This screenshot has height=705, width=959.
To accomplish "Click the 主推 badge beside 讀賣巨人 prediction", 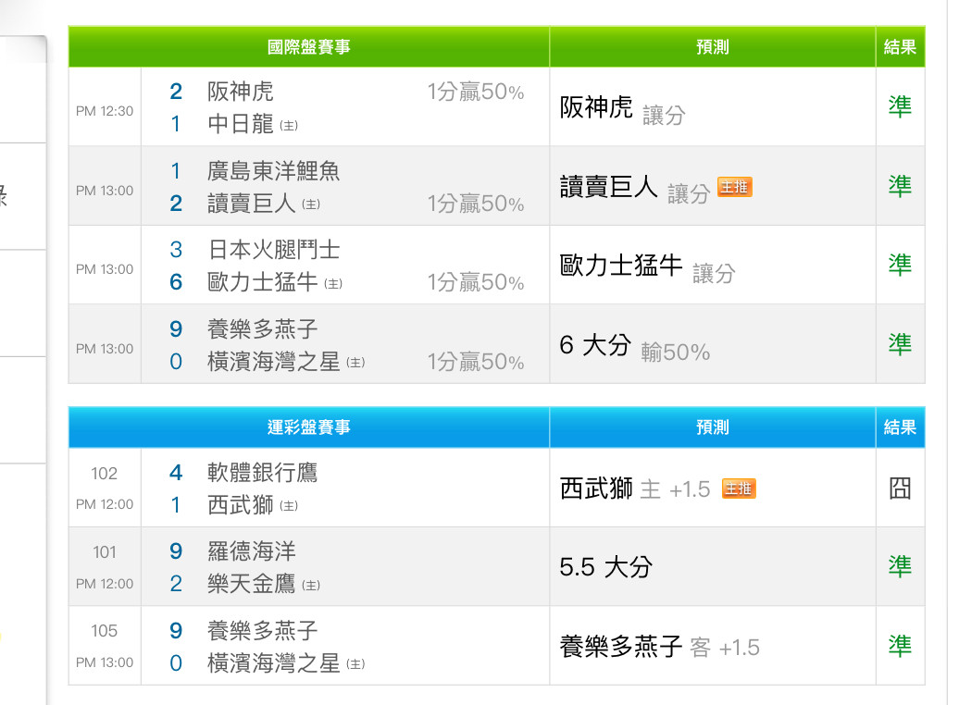I will click(735, 188).
